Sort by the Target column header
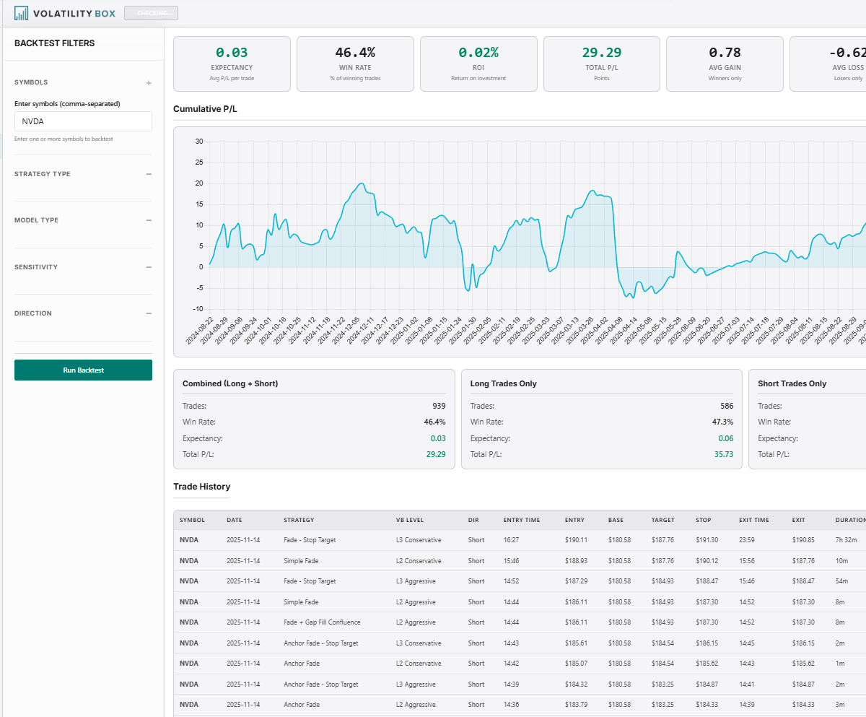Image resolution: width=866 pixels, height=717 pixels. point(663,520)
